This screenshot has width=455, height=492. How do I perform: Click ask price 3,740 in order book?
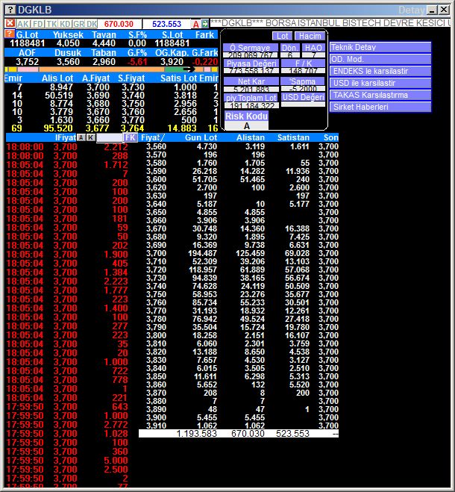coord(131,96)
